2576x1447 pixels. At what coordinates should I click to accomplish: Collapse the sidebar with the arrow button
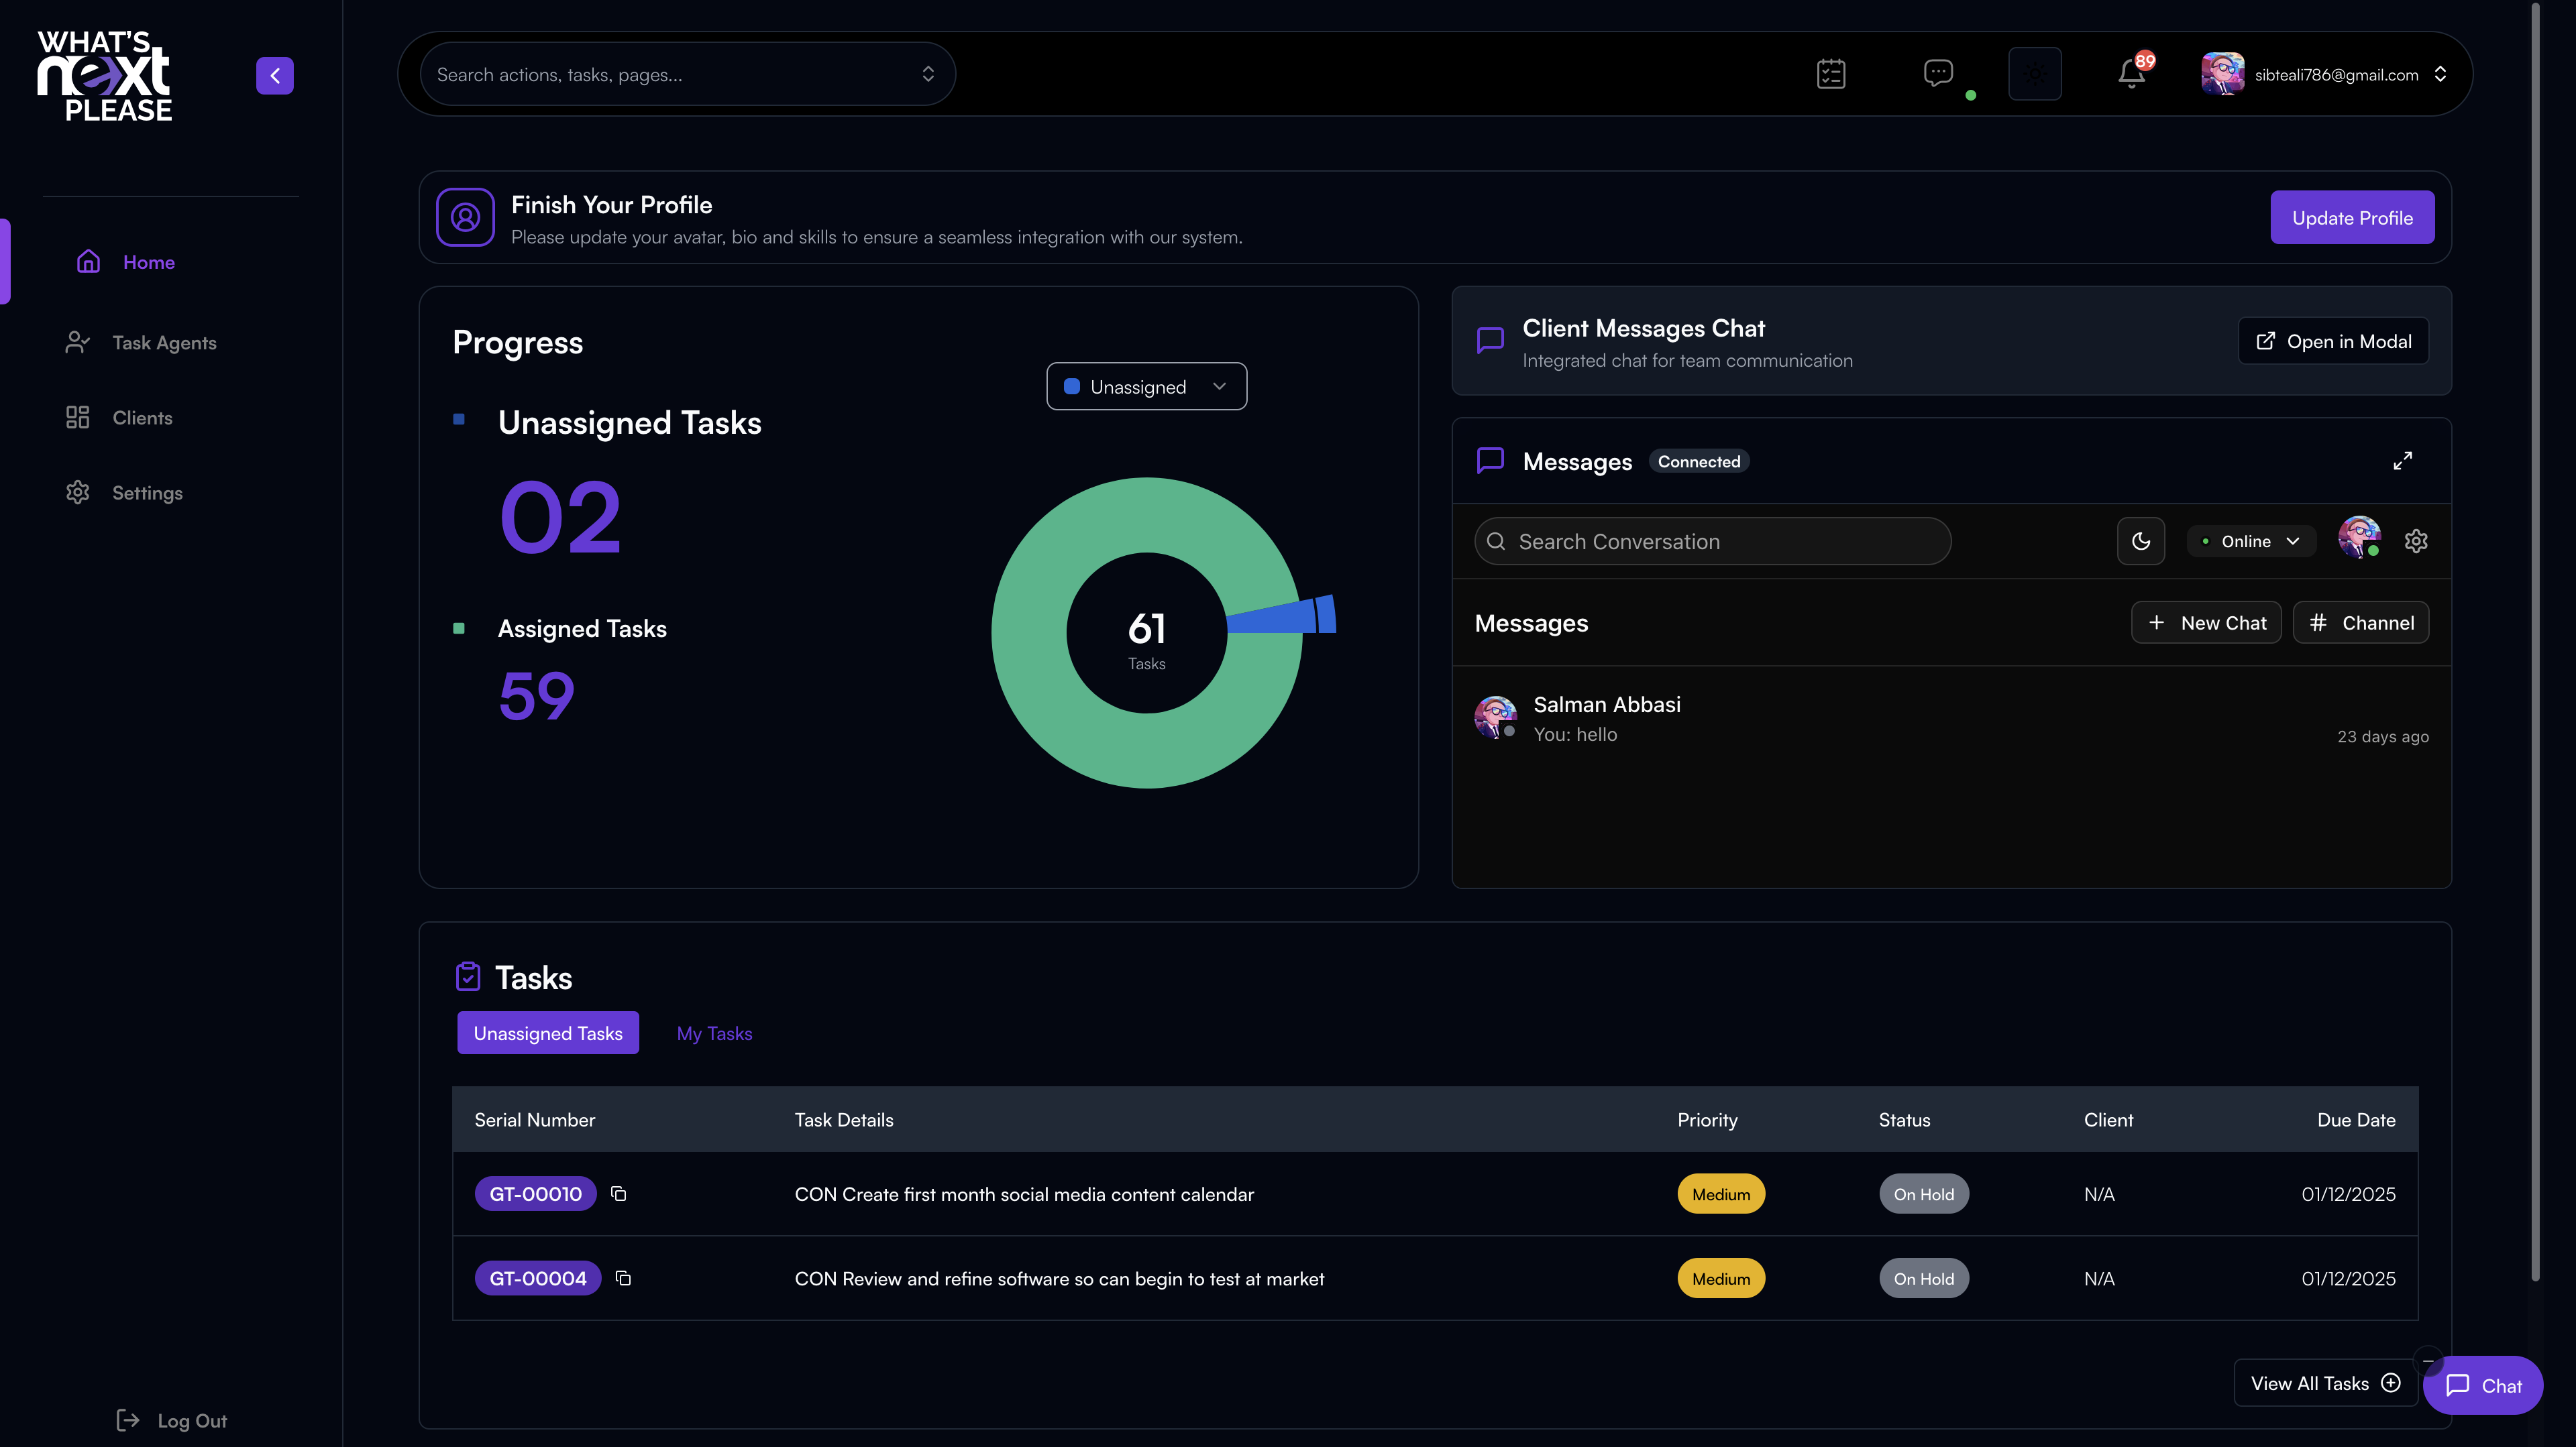tap(274, 75)
